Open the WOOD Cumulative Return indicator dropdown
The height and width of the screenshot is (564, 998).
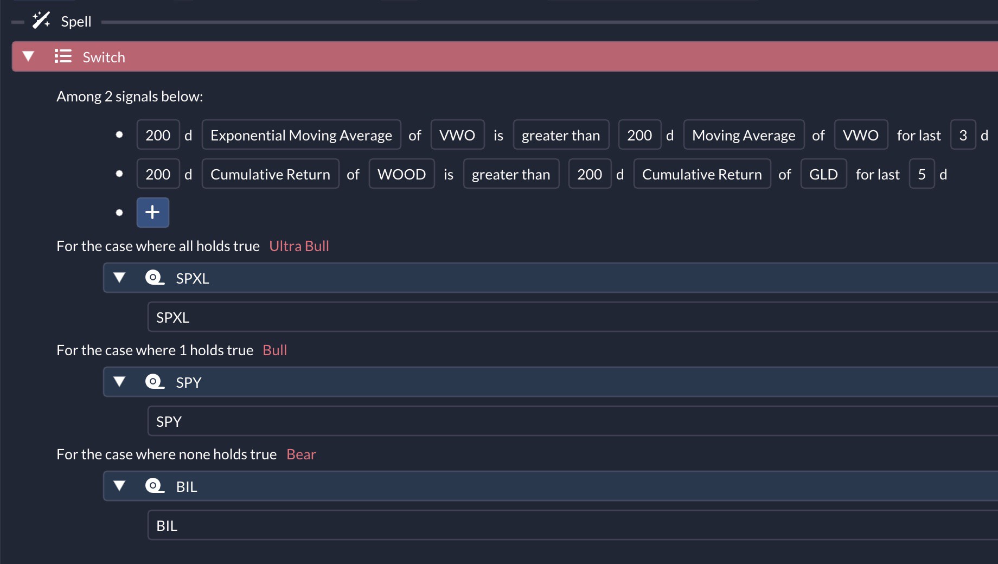tap(270, 174)
